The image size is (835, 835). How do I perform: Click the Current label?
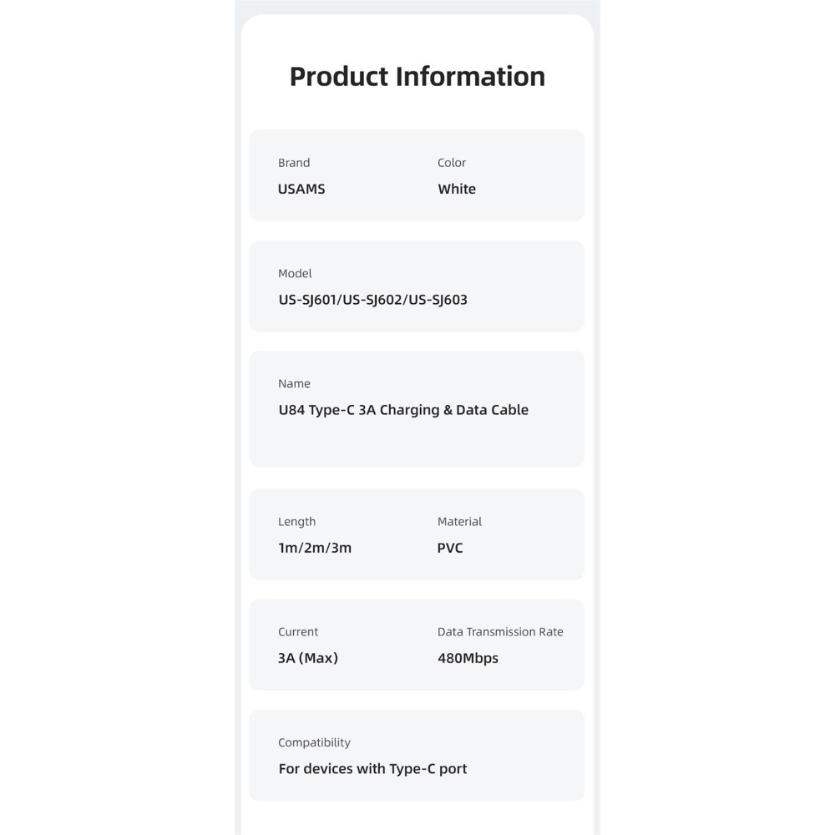298,632
